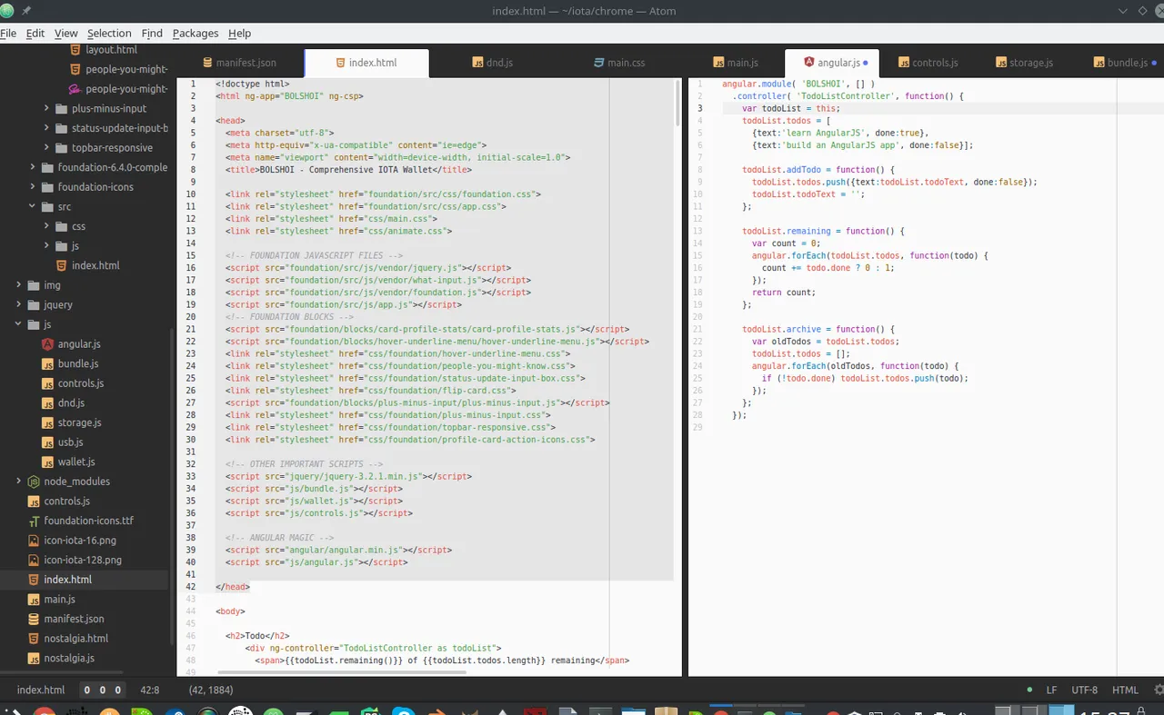The height and width of the screenshot is (715, 1164).
Task: Click the JS icon beside wallet.js
Action: click(48, 462)
